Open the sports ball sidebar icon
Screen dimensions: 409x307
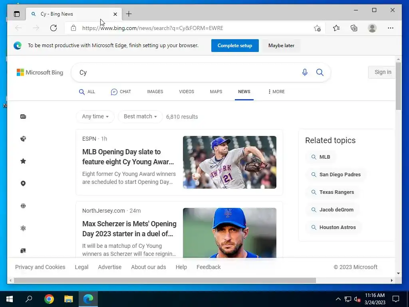[23, 139]
